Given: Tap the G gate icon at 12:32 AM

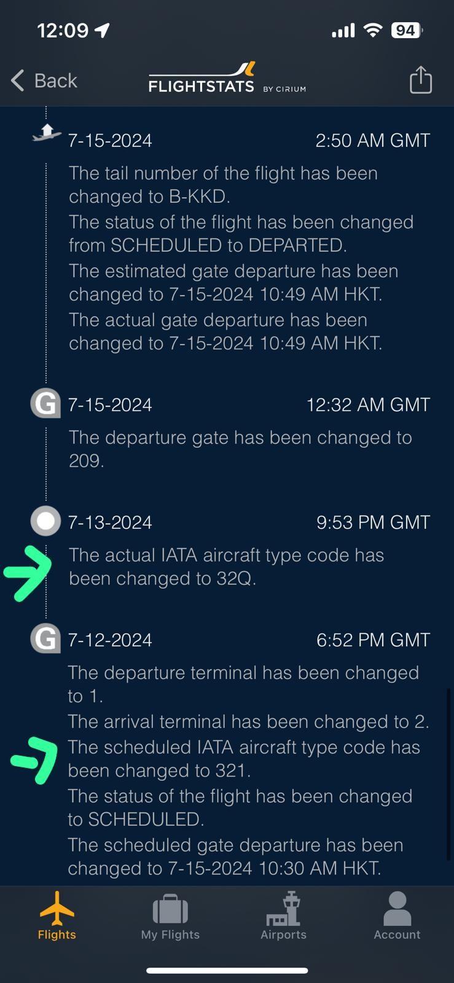Looking at the screenshot, I should click(x=45, y=404).
